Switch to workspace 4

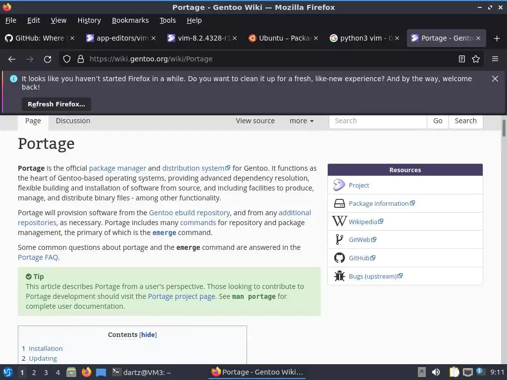pyautogui.click(x=58, y=373)
